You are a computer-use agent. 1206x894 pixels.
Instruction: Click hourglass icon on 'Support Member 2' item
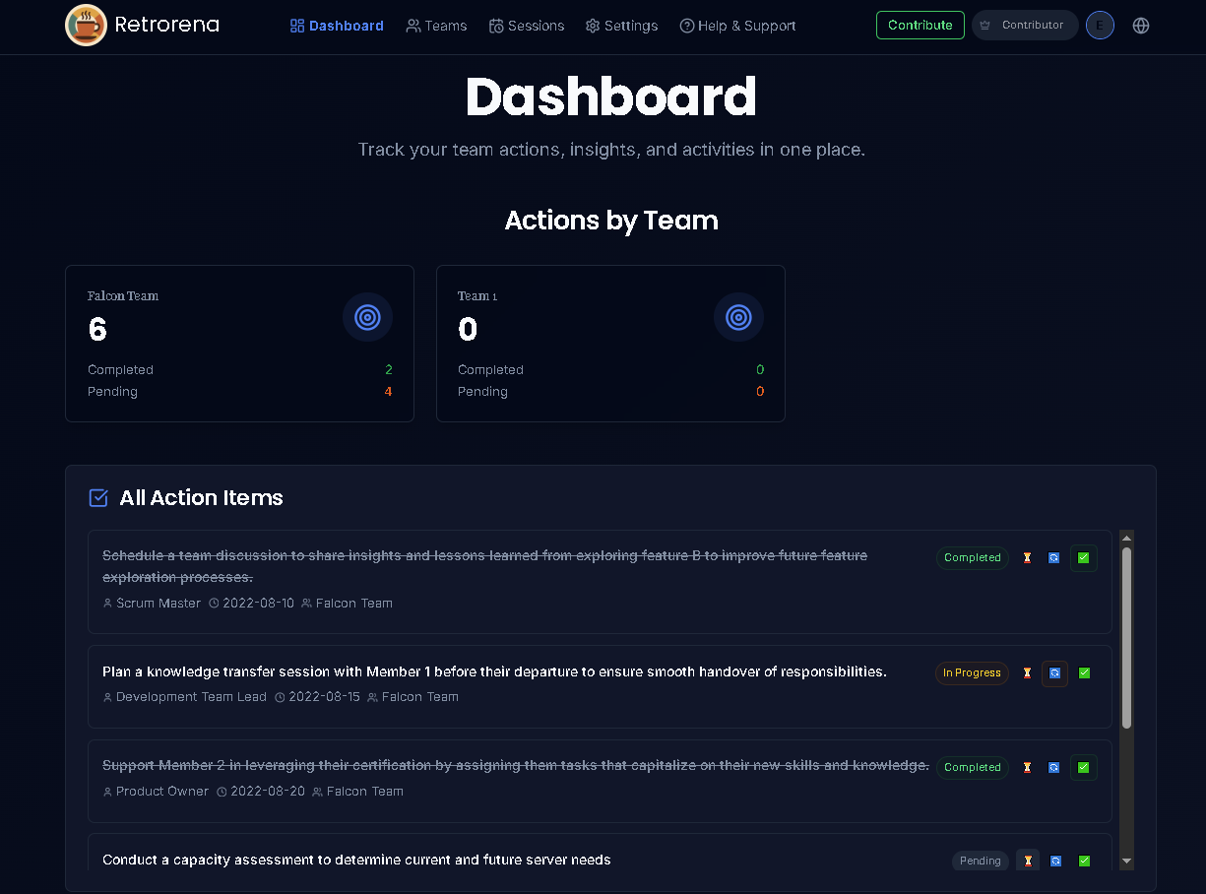point(1027,768)
